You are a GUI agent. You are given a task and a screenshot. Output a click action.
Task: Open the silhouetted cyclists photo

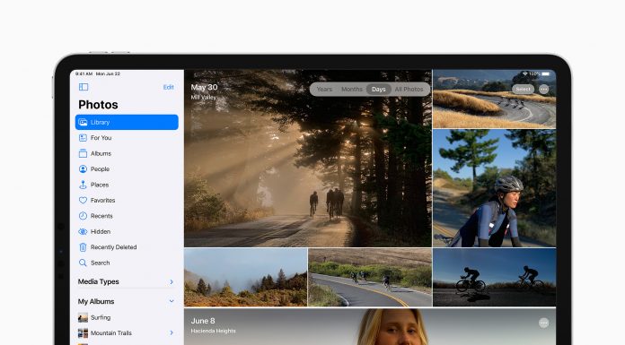(494, 278)
